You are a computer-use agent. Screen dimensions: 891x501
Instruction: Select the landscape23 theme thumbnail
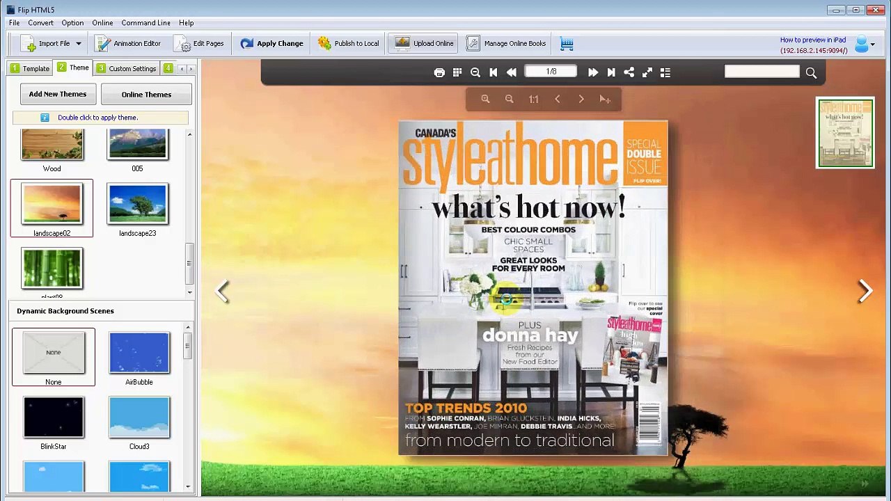(x=137, y=203)
